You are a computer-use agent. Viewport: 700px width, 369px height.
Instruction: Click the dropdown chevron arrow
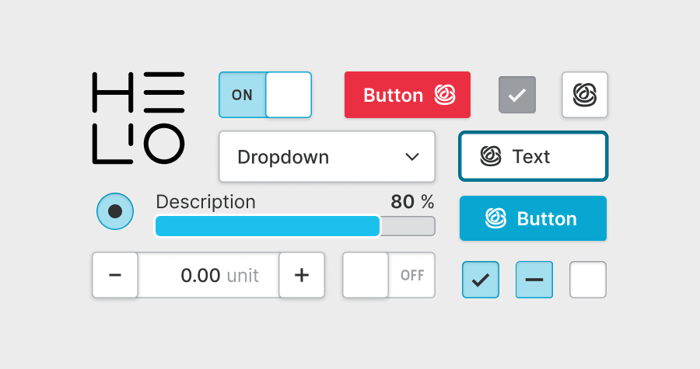click(x=412, y=157)
